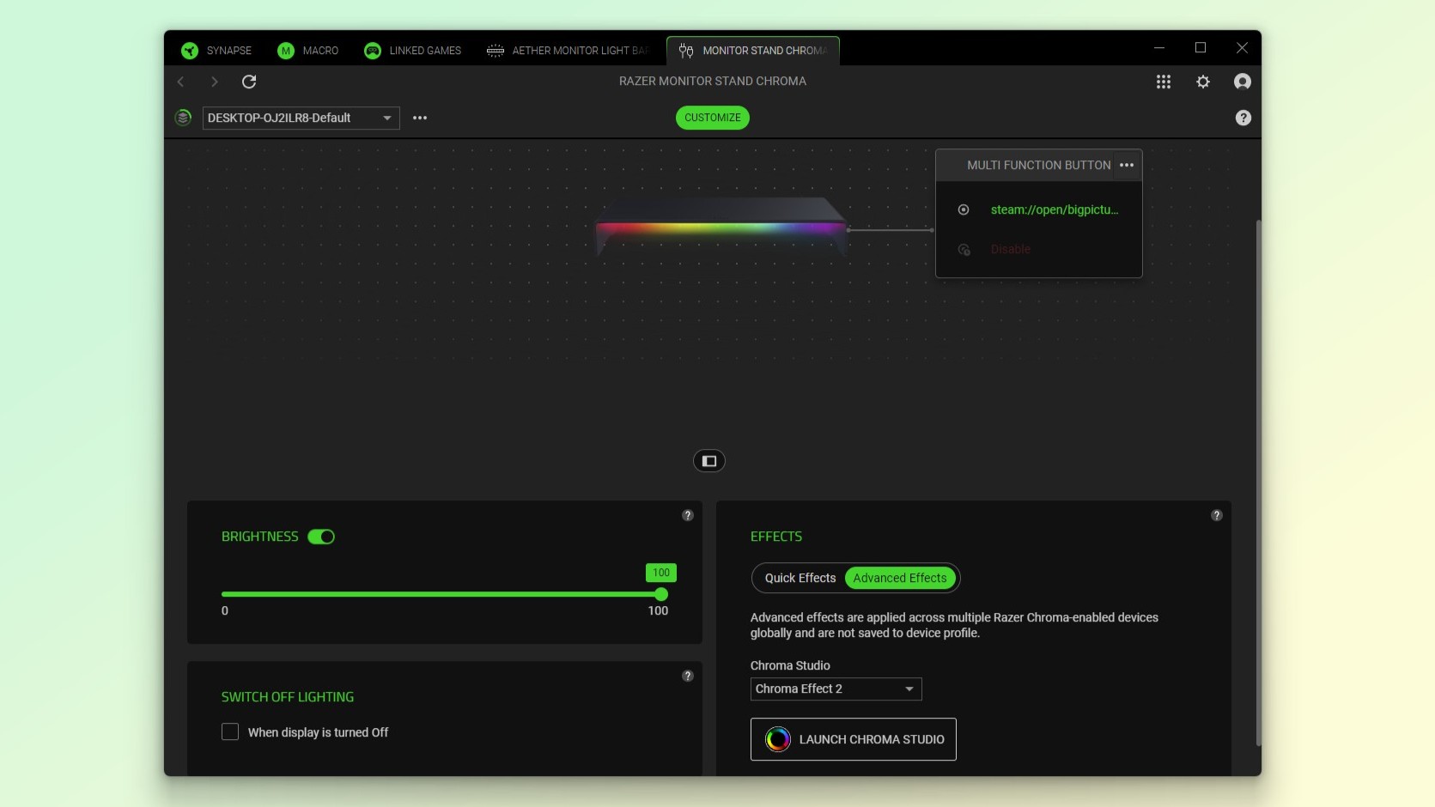Image resolution: width=1435 pixels, height=807 pixels.
Task: Toggle the standard view panel icon
Action: coord(708,461)
